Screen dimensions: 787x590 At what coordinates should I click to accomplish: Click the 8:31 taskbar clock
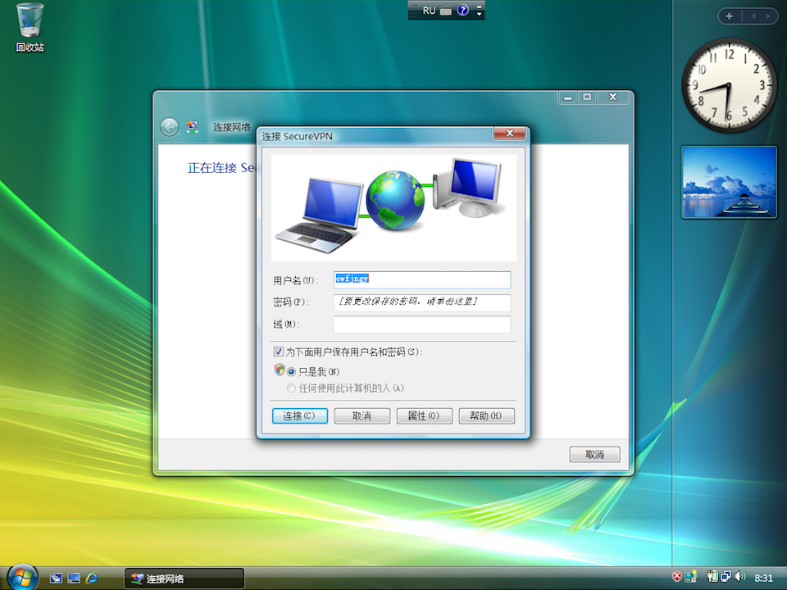tap(764, 578)
